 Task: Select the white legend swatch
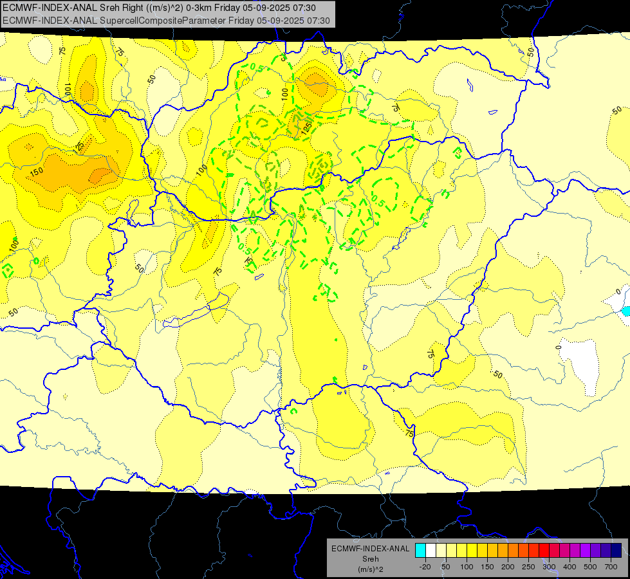click(431, 551)
